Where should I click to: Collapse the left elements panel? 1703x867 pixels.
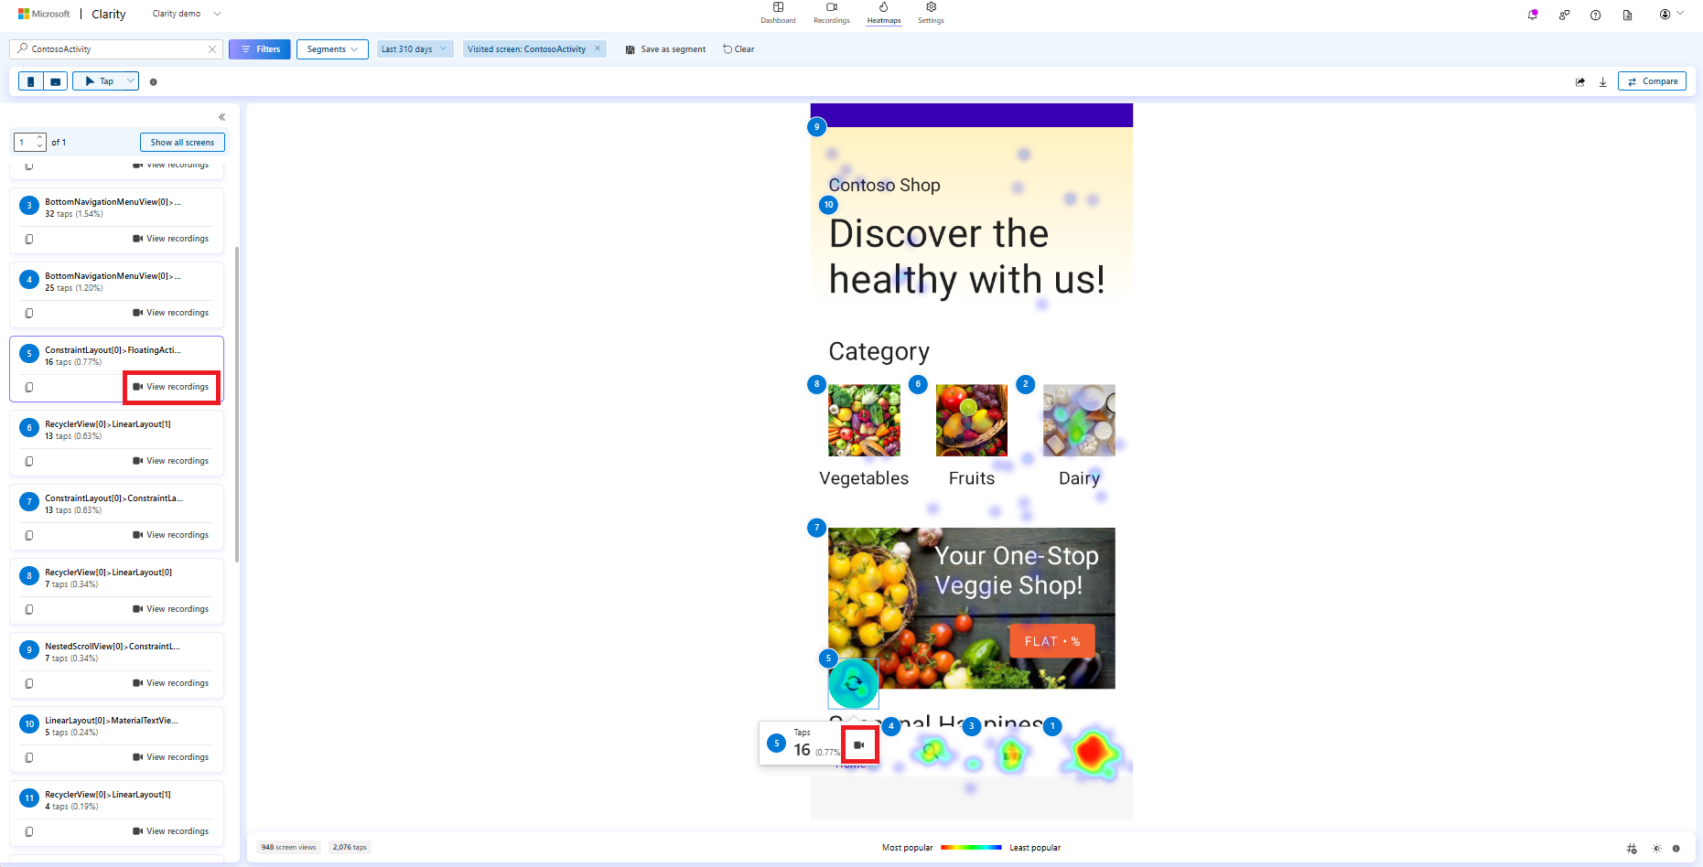pos(221,117)
